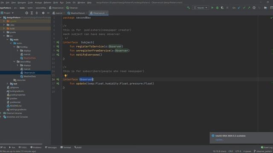Open the View menu
Image resolution: width=273 pixels, height=153 pixels.
click(13, 3)
